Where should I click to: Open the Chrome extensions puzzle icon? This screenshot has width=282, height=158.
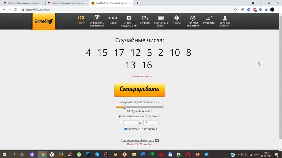(x=266, y=10)
